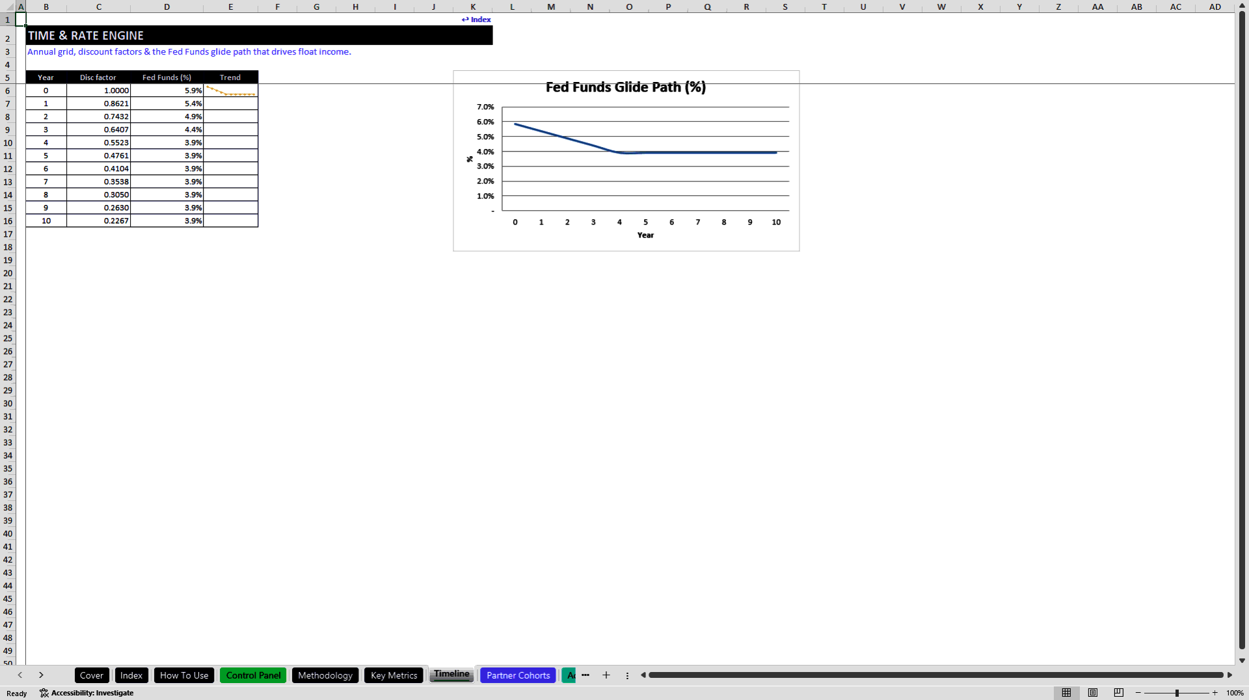Select Fed Funds cell showing 4.4%
The width and height of the screenshot is (1249, 700).
tap(167, 129)
